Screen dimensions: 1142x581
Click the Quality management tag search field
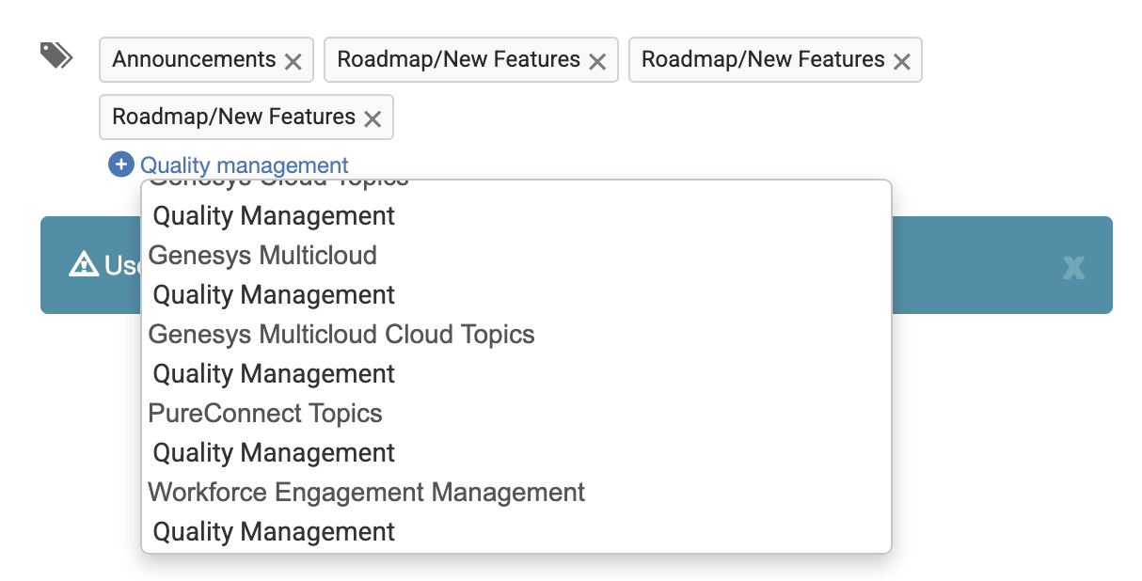tap(245, 165)
